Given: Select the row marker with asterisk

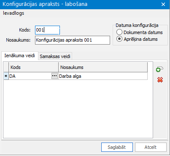Looking at the screenshot, I should click(6, 76).
